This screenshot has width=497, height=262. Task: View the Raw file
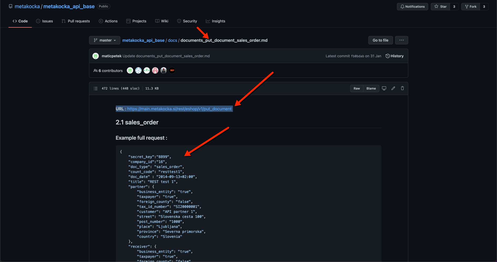[x=357, y=88]
